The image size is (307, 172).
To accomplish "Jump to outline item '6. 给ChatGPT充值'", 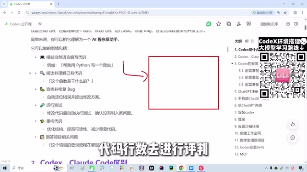I will [x=248, y=105].
